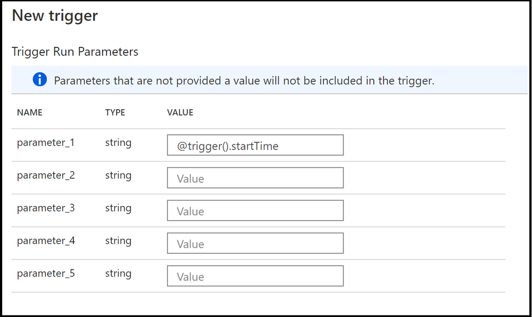Activate the parameter_5 value input
The image size is (532, 317).
pos(255,276)
